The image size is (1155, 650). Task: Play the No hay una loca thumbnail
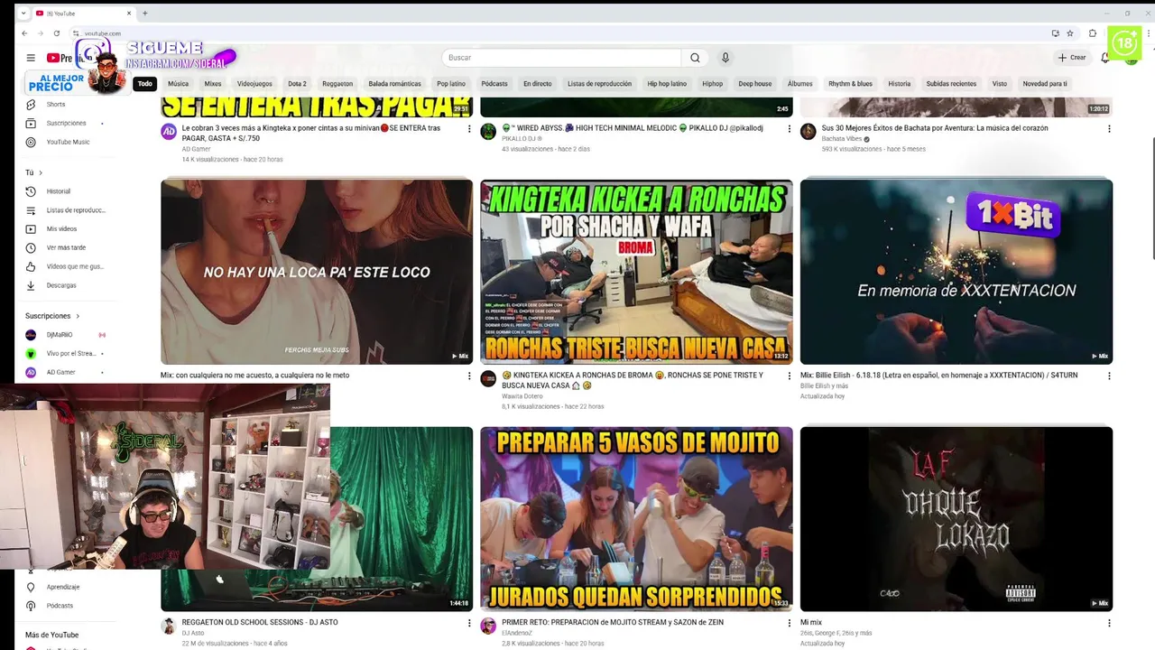[317, 272]
